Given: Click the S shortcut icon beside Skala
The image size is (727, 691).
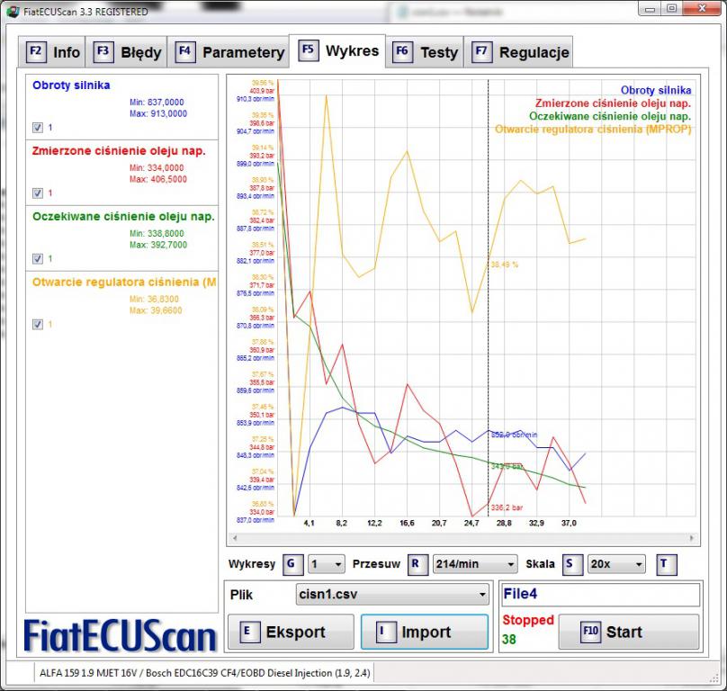Looking at the screenshot, I should (571, 564).
